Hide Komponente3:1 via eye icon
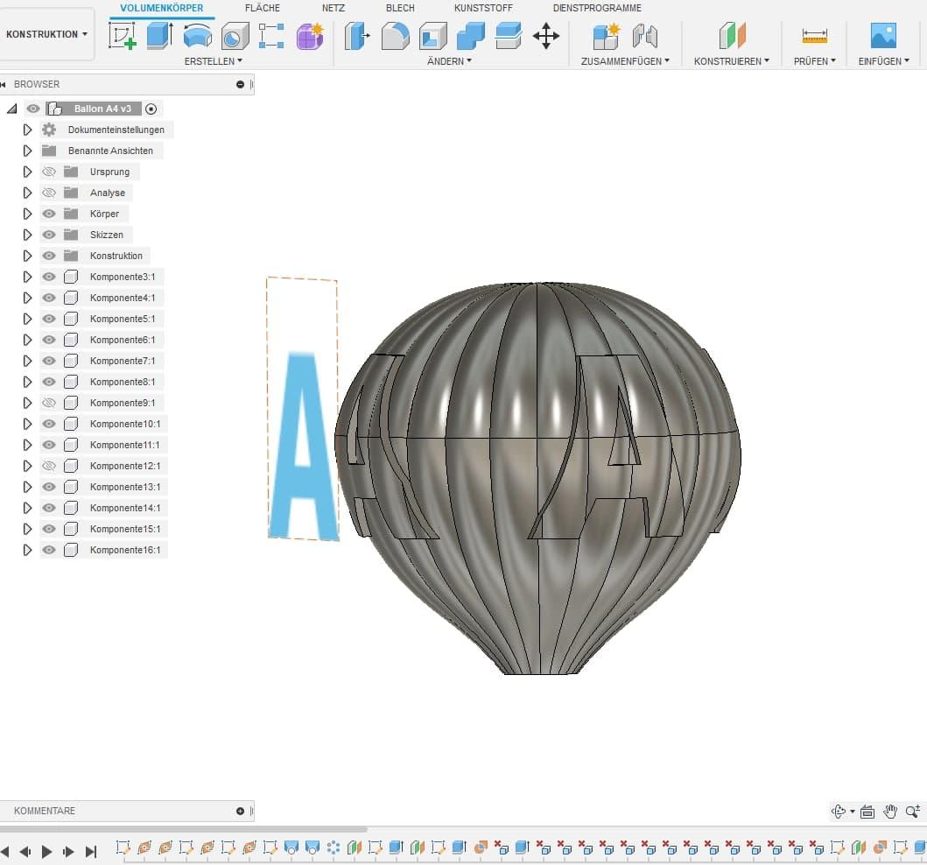Image resolution: width=927 pixels, height=865 pixels. [49, 277]
